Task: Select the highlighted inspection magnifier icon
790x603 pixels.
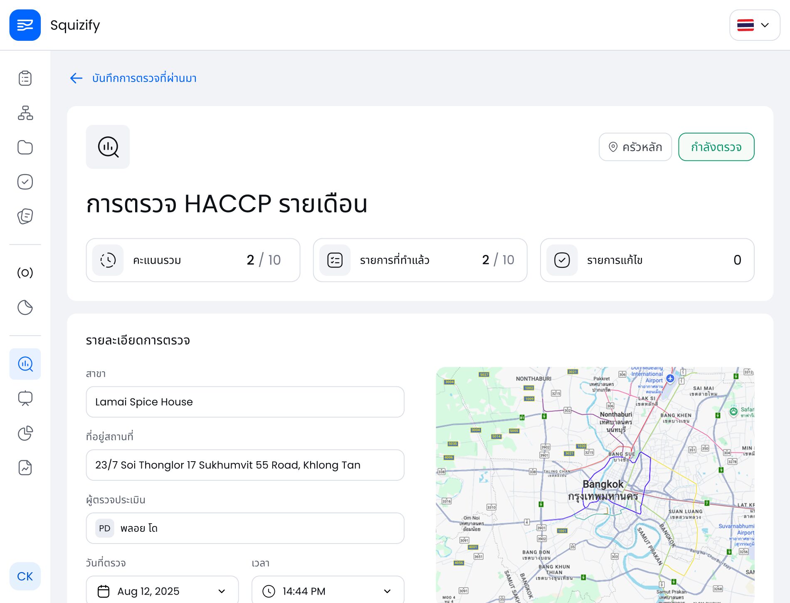Action: 25,364
